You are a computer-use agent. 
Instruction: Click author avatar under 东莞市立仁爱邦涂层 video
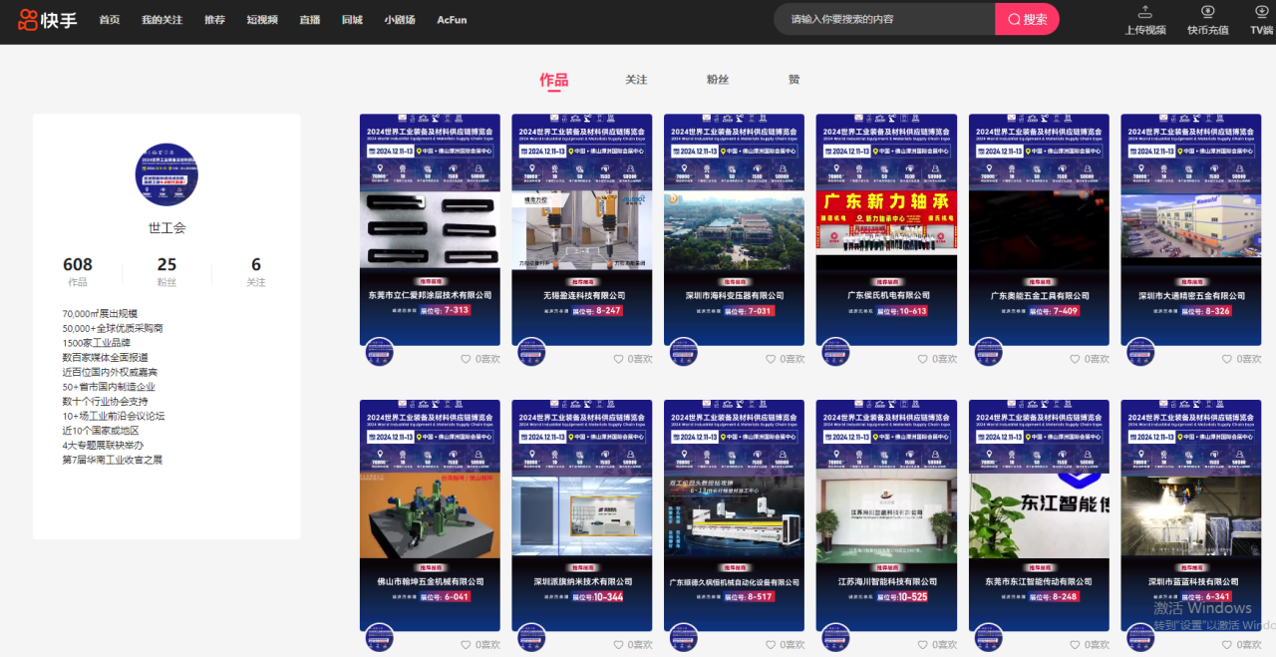(379, 352)
